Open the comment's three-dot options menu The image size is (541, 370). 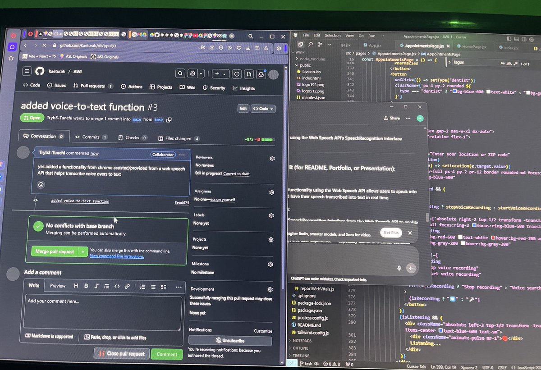(x=182, y=155)
